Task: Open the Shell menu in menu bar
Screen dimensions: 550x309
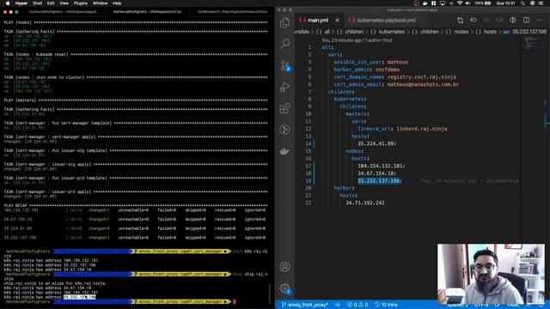Action: tap(37, 3)
